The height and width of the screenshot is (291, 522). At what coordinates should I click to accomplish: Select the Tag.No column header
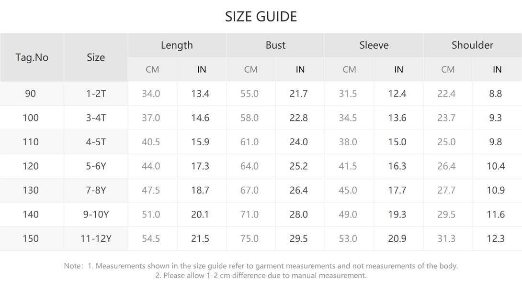click(x=32, y=57)
